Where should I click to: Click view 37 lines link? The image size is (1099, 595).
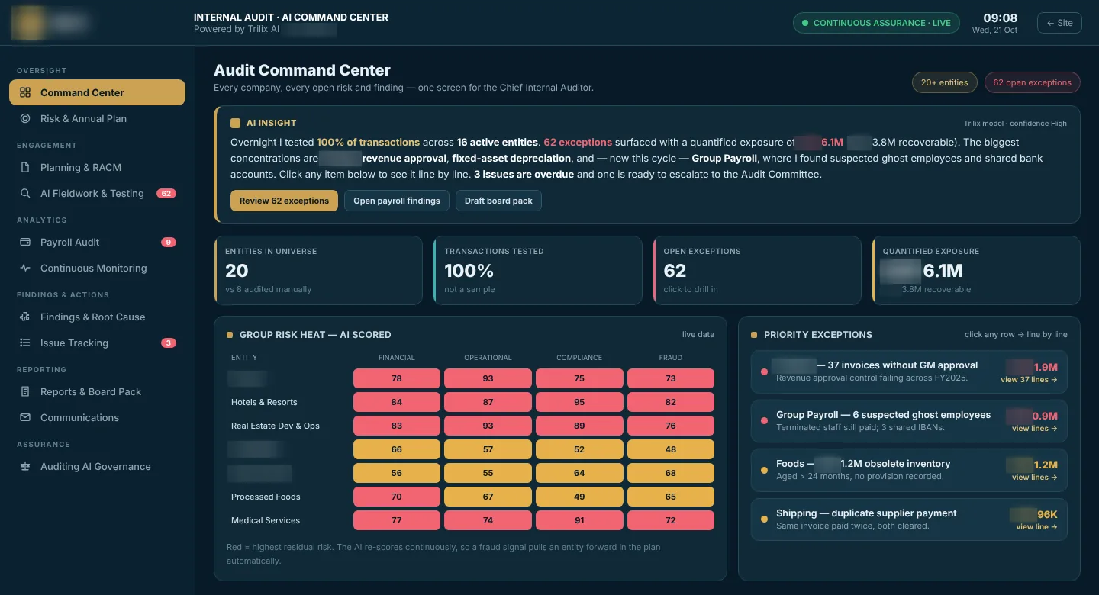(x=1029, y=379)
